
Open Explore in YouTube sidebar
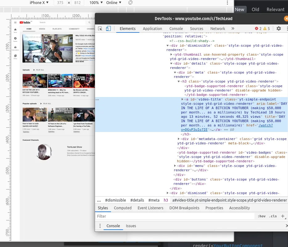pos(15,39)
